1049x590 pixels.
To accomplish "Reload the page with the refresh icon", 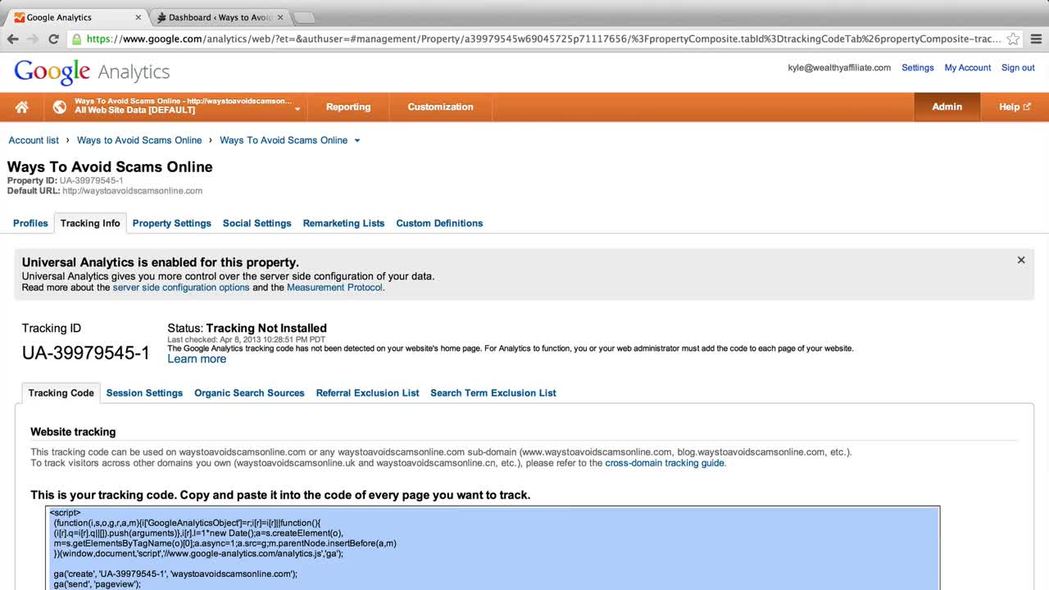I will pyautogui.click(x=53, y=39).
